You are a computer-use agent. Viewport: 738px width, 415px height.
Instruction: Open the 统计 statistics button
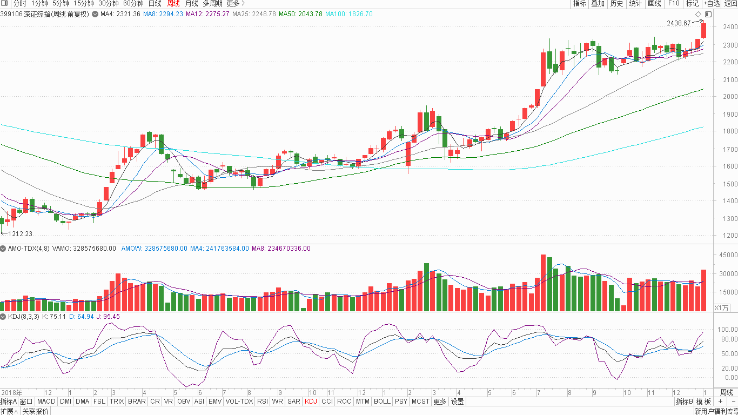(635, 3)
